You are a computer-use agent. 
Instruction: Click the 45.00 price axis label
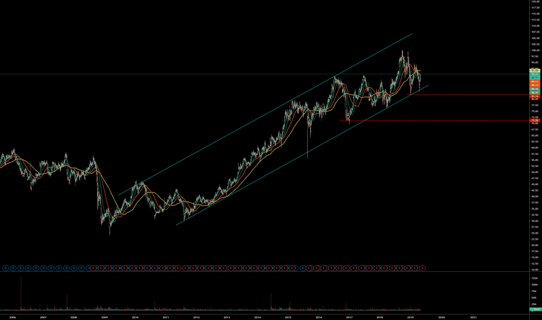pos(536,184)
